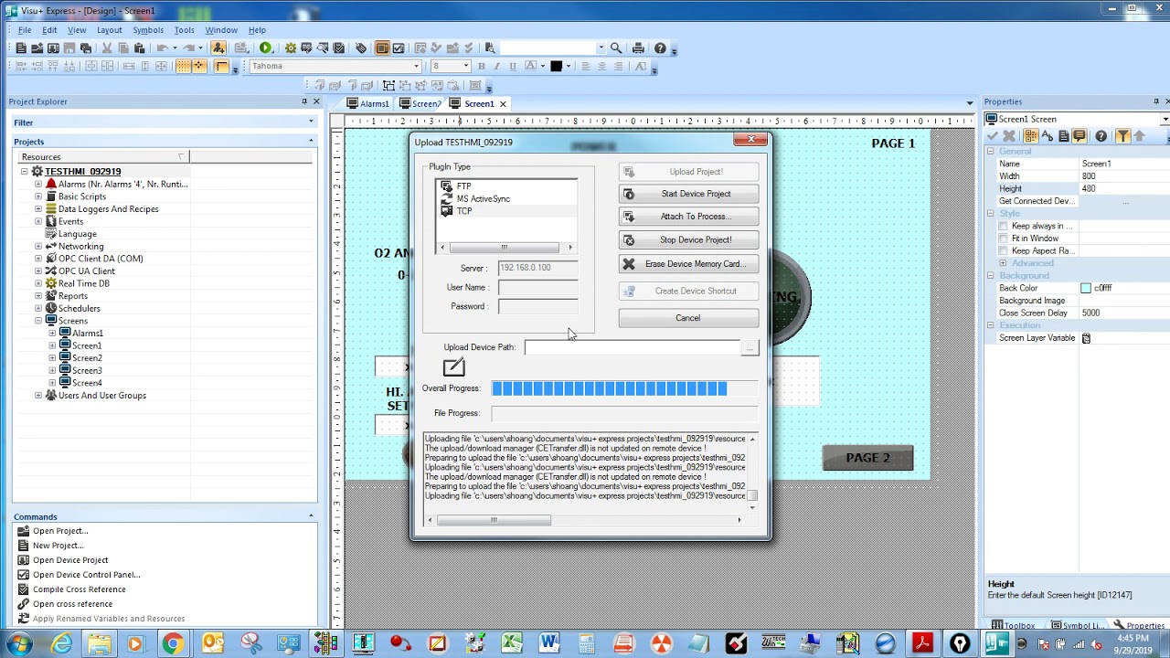Image resolution: width=1170 pixels, height=658 pixels.
Task: Switch to the Alarms1 tab
Action: 368,103
